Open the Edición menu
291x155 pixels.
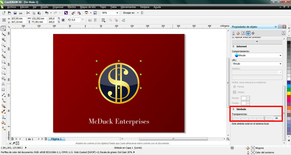24,7
